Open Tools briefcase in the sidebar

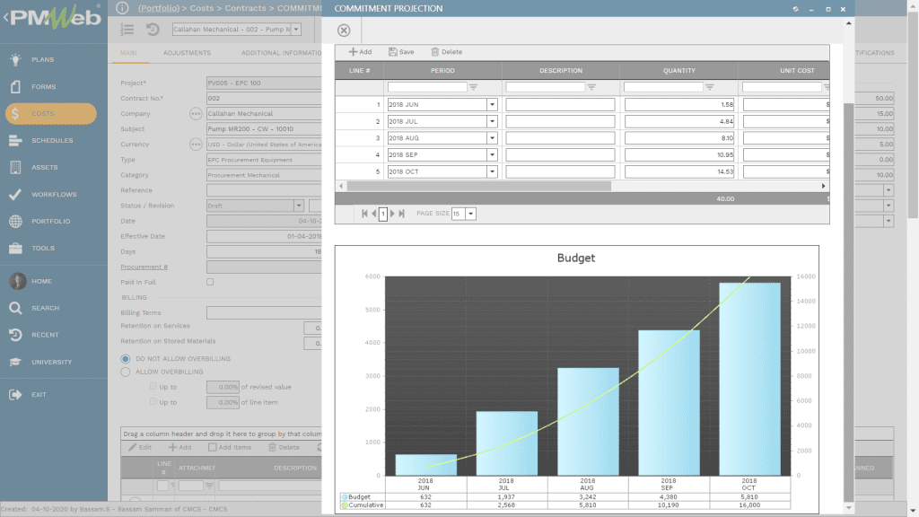[x=16, y=249]
